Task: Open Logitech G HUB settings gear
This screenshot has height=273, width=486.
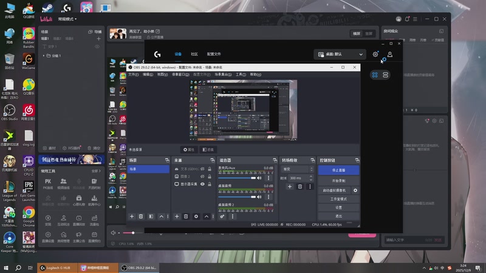Action: pyautogui.click(x=375, y=54)
